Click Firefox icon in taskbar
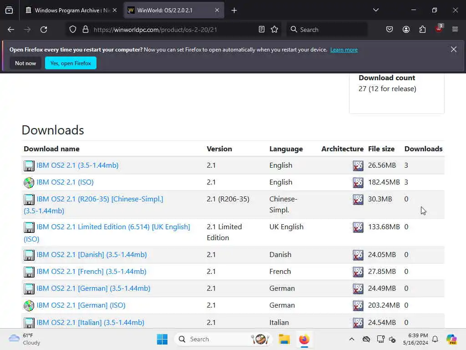The image size is (466, 350). [304, 339]
